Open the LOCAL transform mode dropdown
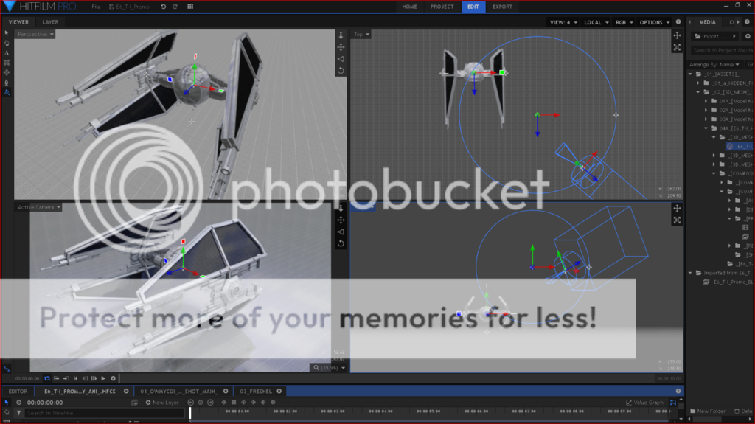The width and height of the screenshot is (755, 424). [596, 22]
